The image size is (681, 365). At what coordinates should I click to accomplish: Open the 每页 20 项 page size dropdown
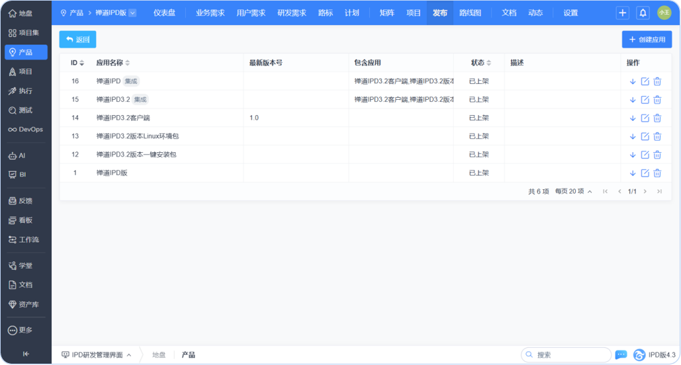click(572, 191)
